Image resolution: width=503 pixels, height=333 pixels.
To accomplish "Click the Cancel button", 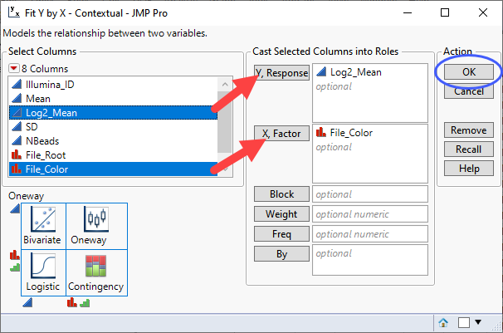I will coord(469,91).
